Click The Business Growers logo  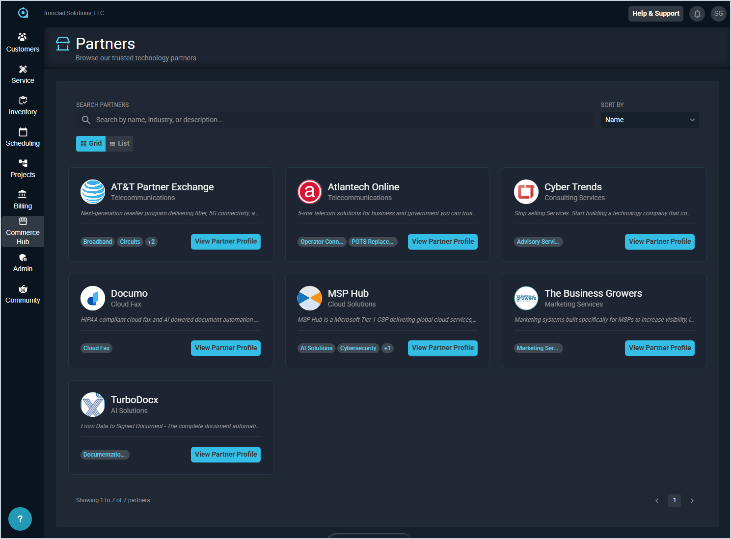click(x=526, y=298)
